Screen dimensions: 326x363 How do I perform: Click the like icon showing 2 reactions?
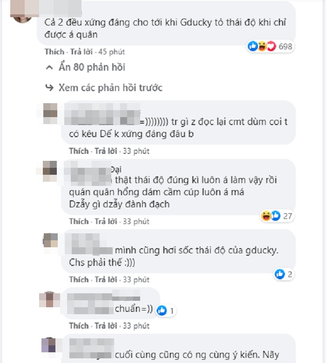point(279,274)
